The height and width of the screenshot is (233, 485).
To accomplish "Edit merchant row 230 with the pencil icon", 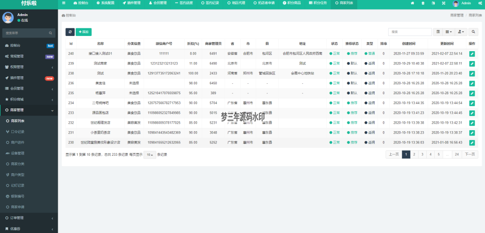I will pyautogui.click(x=472, y=143).
